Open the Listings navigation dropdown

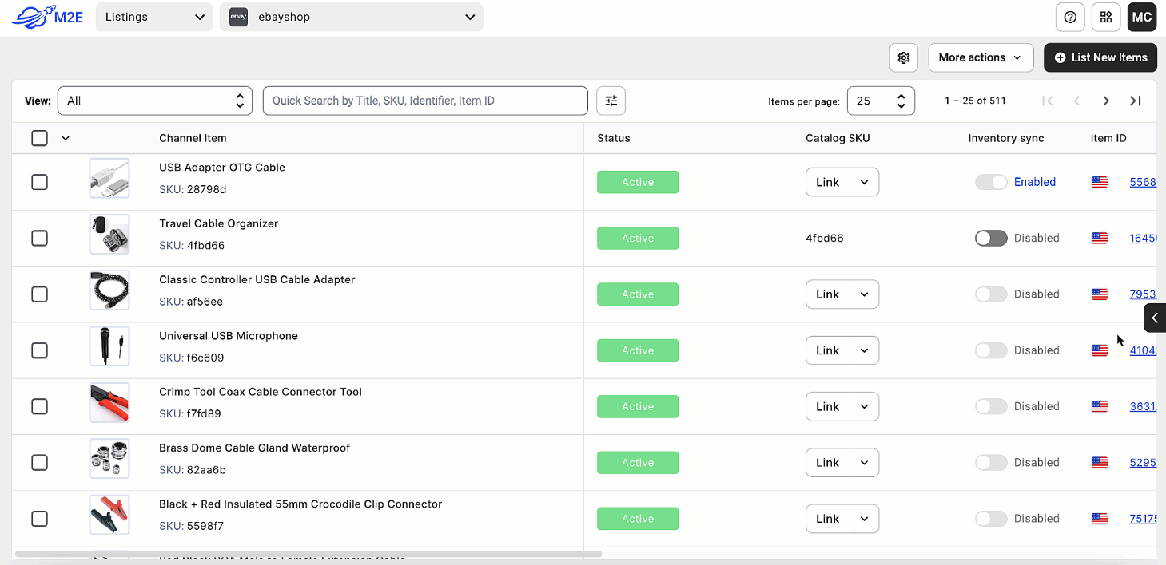pos(153,17)
